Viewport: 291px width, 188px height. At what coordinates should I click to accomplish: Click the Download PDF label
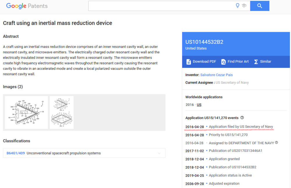click(205, 62)
